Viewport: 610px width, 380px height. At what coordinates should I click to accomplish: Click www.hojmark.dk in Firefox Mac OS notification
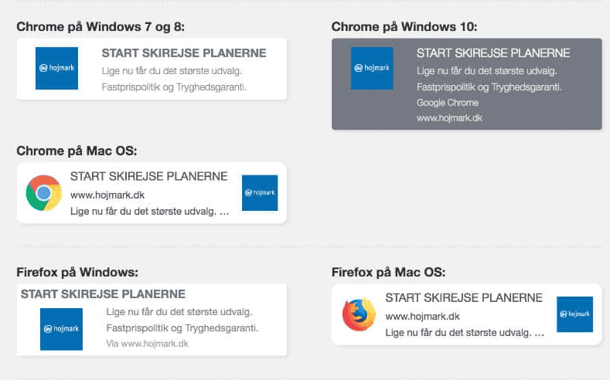click(x=422, y=316)
